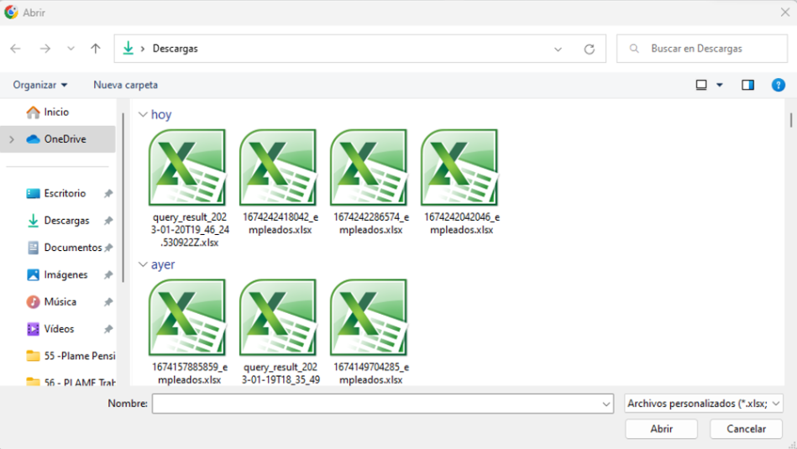Open the help question mark icon
797x449 pixels.
[779, 85]
